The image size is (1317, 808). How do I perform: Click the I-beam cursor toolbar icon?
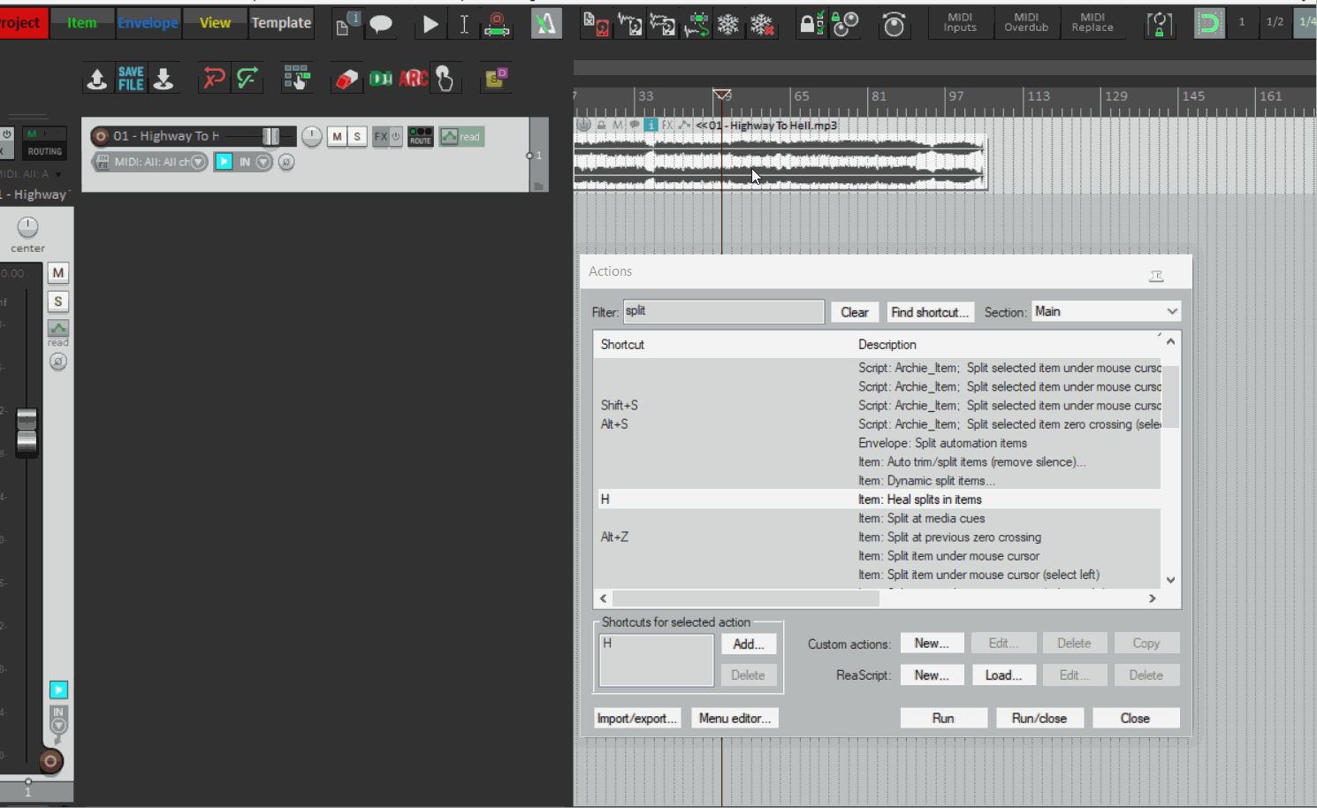[464, 24]
